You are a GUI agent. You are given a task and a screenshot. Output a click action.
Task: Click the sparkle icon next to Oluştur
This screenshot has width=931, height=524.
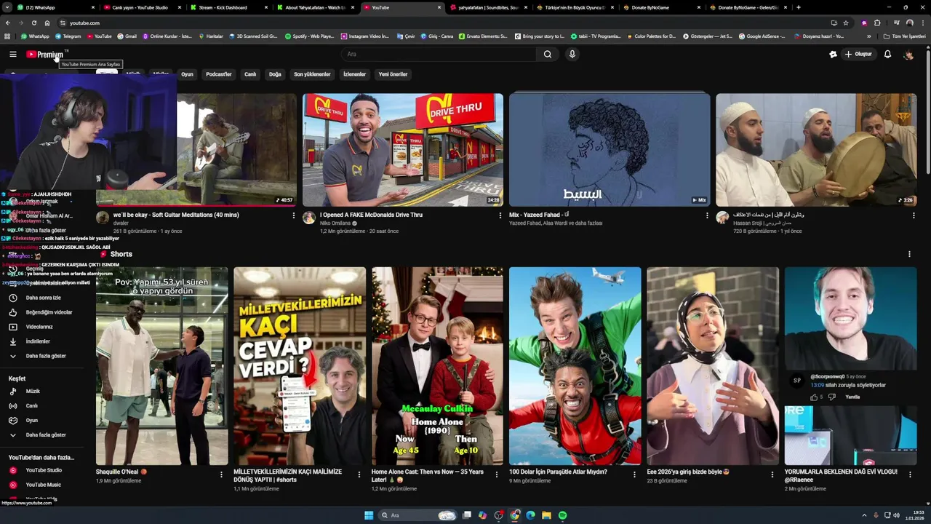point(833,54)
